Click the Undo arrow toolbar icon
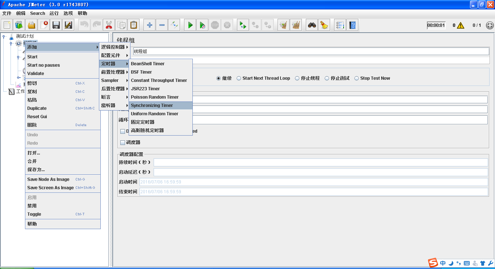 pyautogui.click(x=84, y=25)
